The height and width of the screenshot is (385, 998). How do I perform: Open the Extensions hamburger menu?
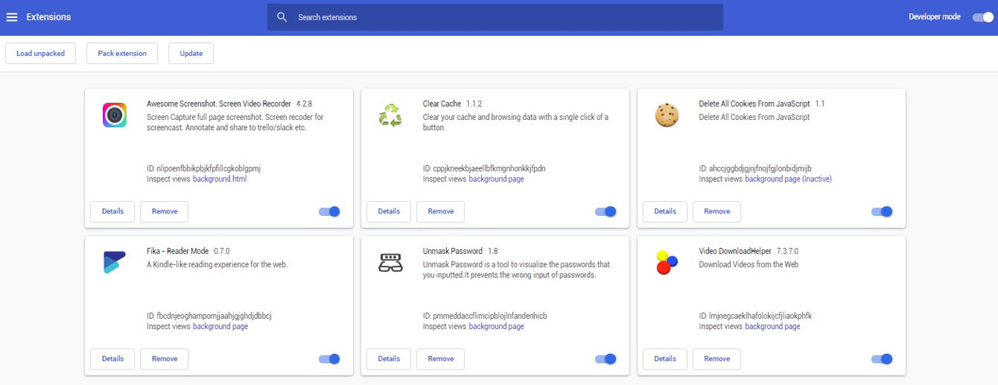point(12,17)
